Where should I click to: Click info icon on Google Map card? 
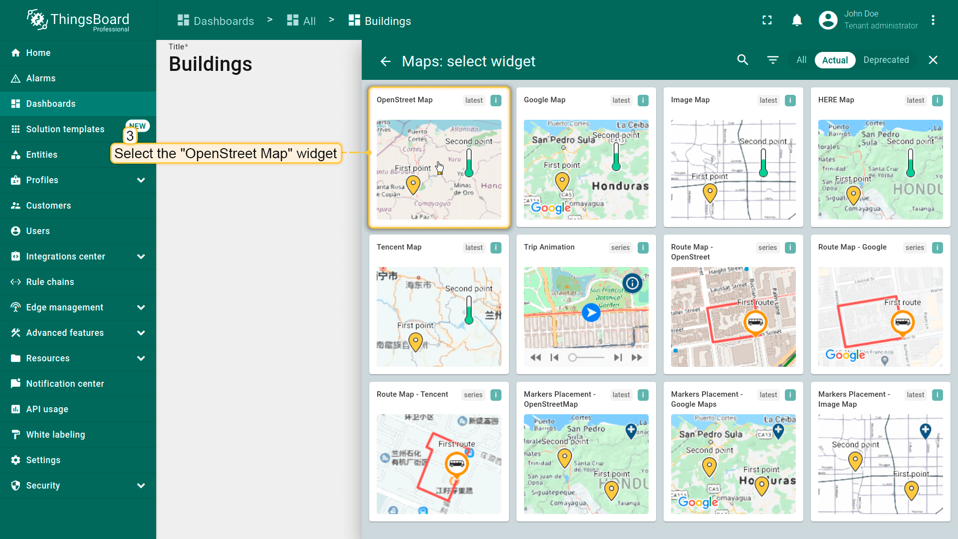pyautogui.click(x=643, y=100)
